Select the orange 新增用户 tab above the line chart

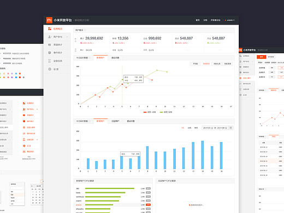(100, 58)
